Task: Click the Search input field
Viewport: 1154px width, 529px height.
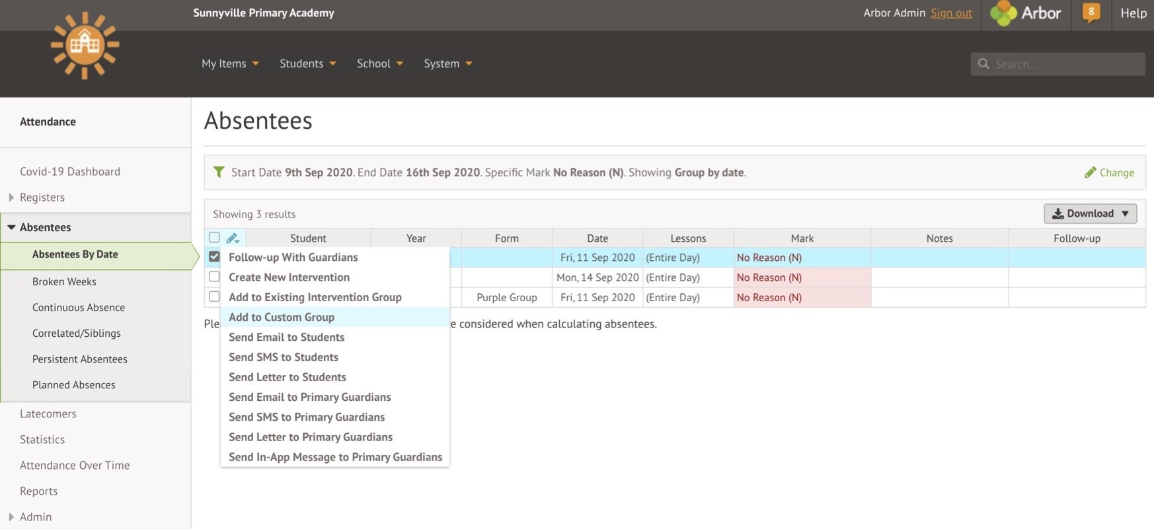Action: click(x=1058, y=63)
